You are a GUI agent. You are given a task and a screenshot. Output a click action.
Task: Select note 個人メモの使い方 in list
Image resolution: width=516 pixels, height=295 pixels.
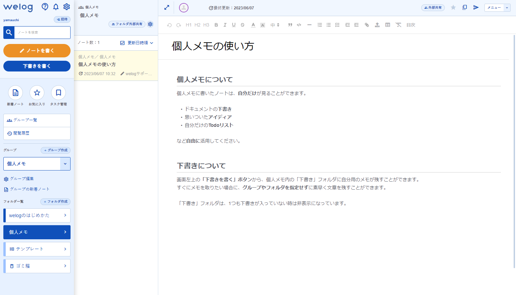click(116, 65)
